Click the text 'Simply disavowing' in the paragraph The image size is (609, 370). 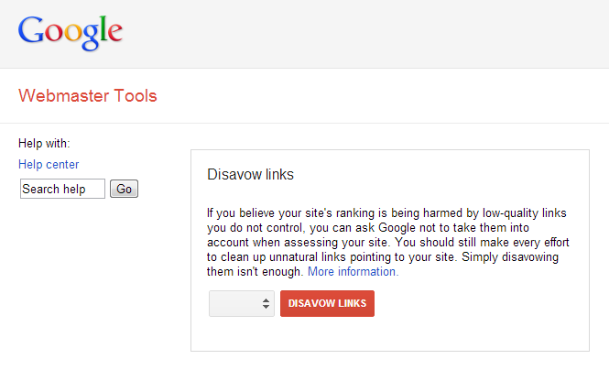[x=510, y=256]
